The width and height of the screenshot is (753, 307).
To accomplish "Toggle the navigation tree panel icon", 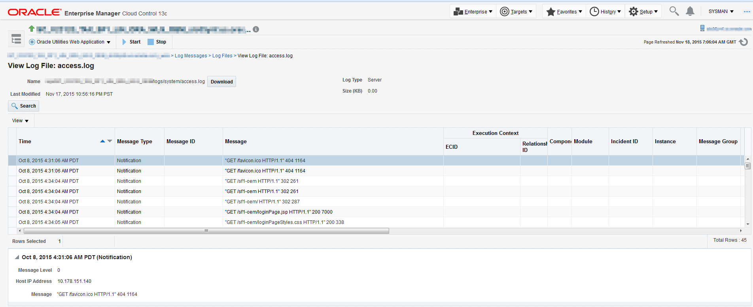I will (16, 39).
